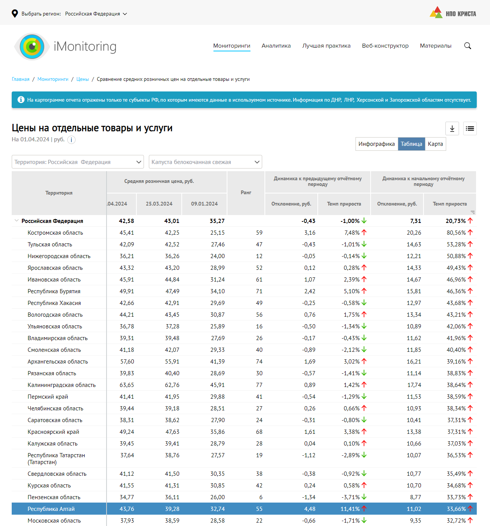Open the list view menu icon
The height and width of the screenshot is (526, 490).
[x=470, y=128]
